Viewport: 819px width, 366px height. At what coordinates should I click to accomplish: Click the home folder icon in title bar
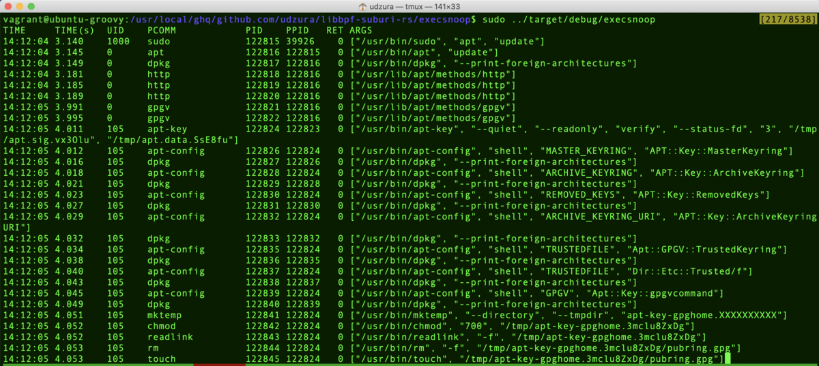click(x=363, y=5)
